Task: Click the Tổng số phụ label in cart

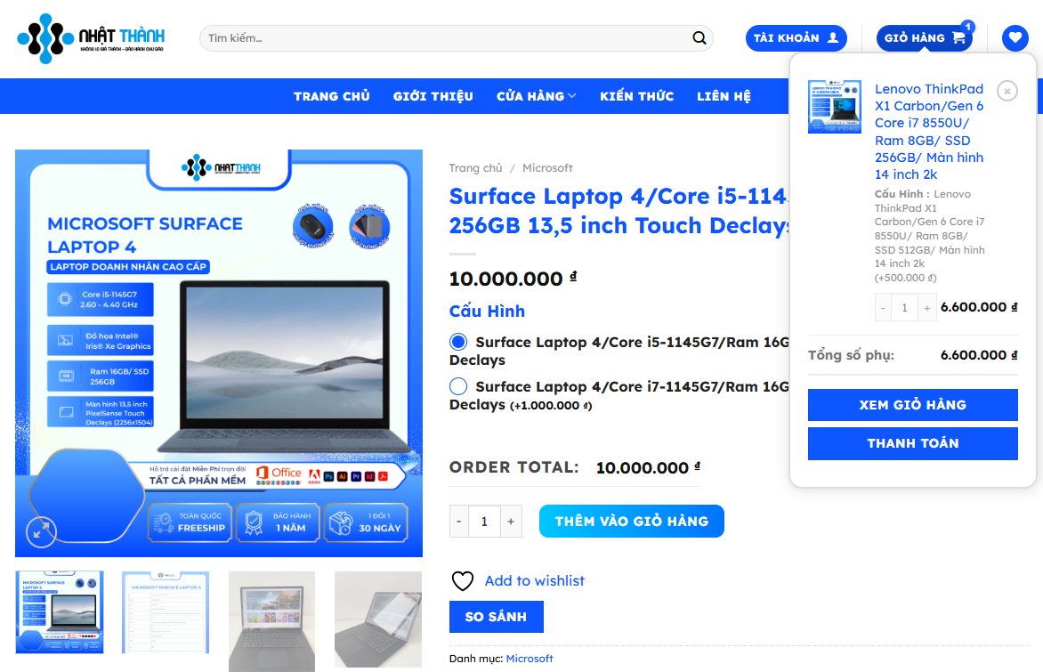Action: coord(851,355)
